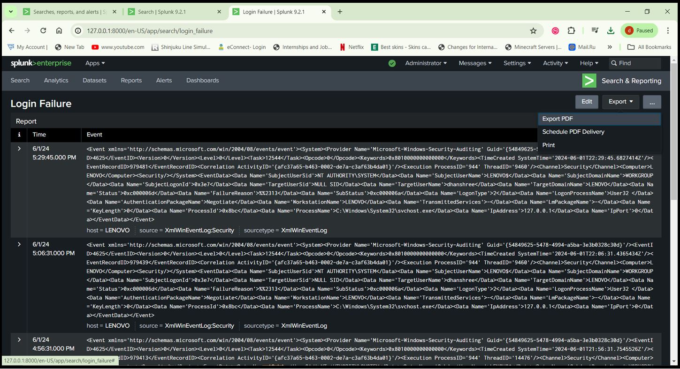Open the browser Downloads icon
Image resolution: width=680 pixels, height=369 pixels.
point(611,30)
